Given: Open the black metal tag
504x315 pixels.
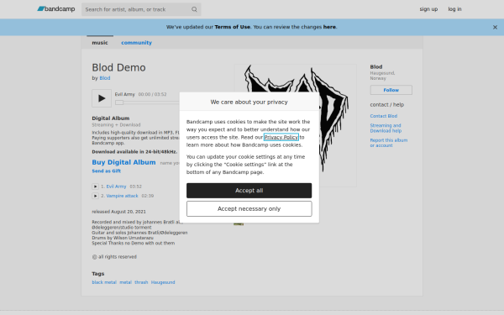Looking at the screenshot, I should point(104,282).
